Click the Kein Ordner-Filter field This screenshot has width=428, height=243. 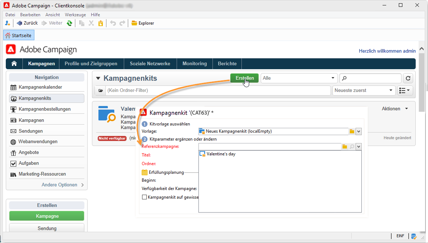click(218, 90)
